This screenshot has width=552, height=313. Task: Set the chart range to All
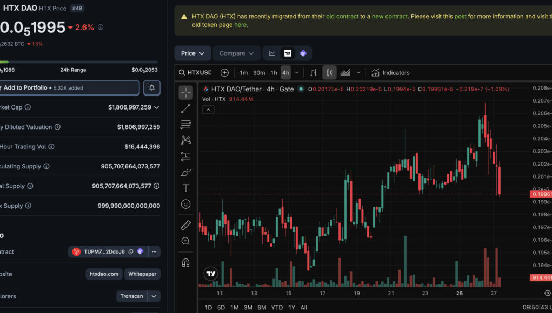coord(304,308)
